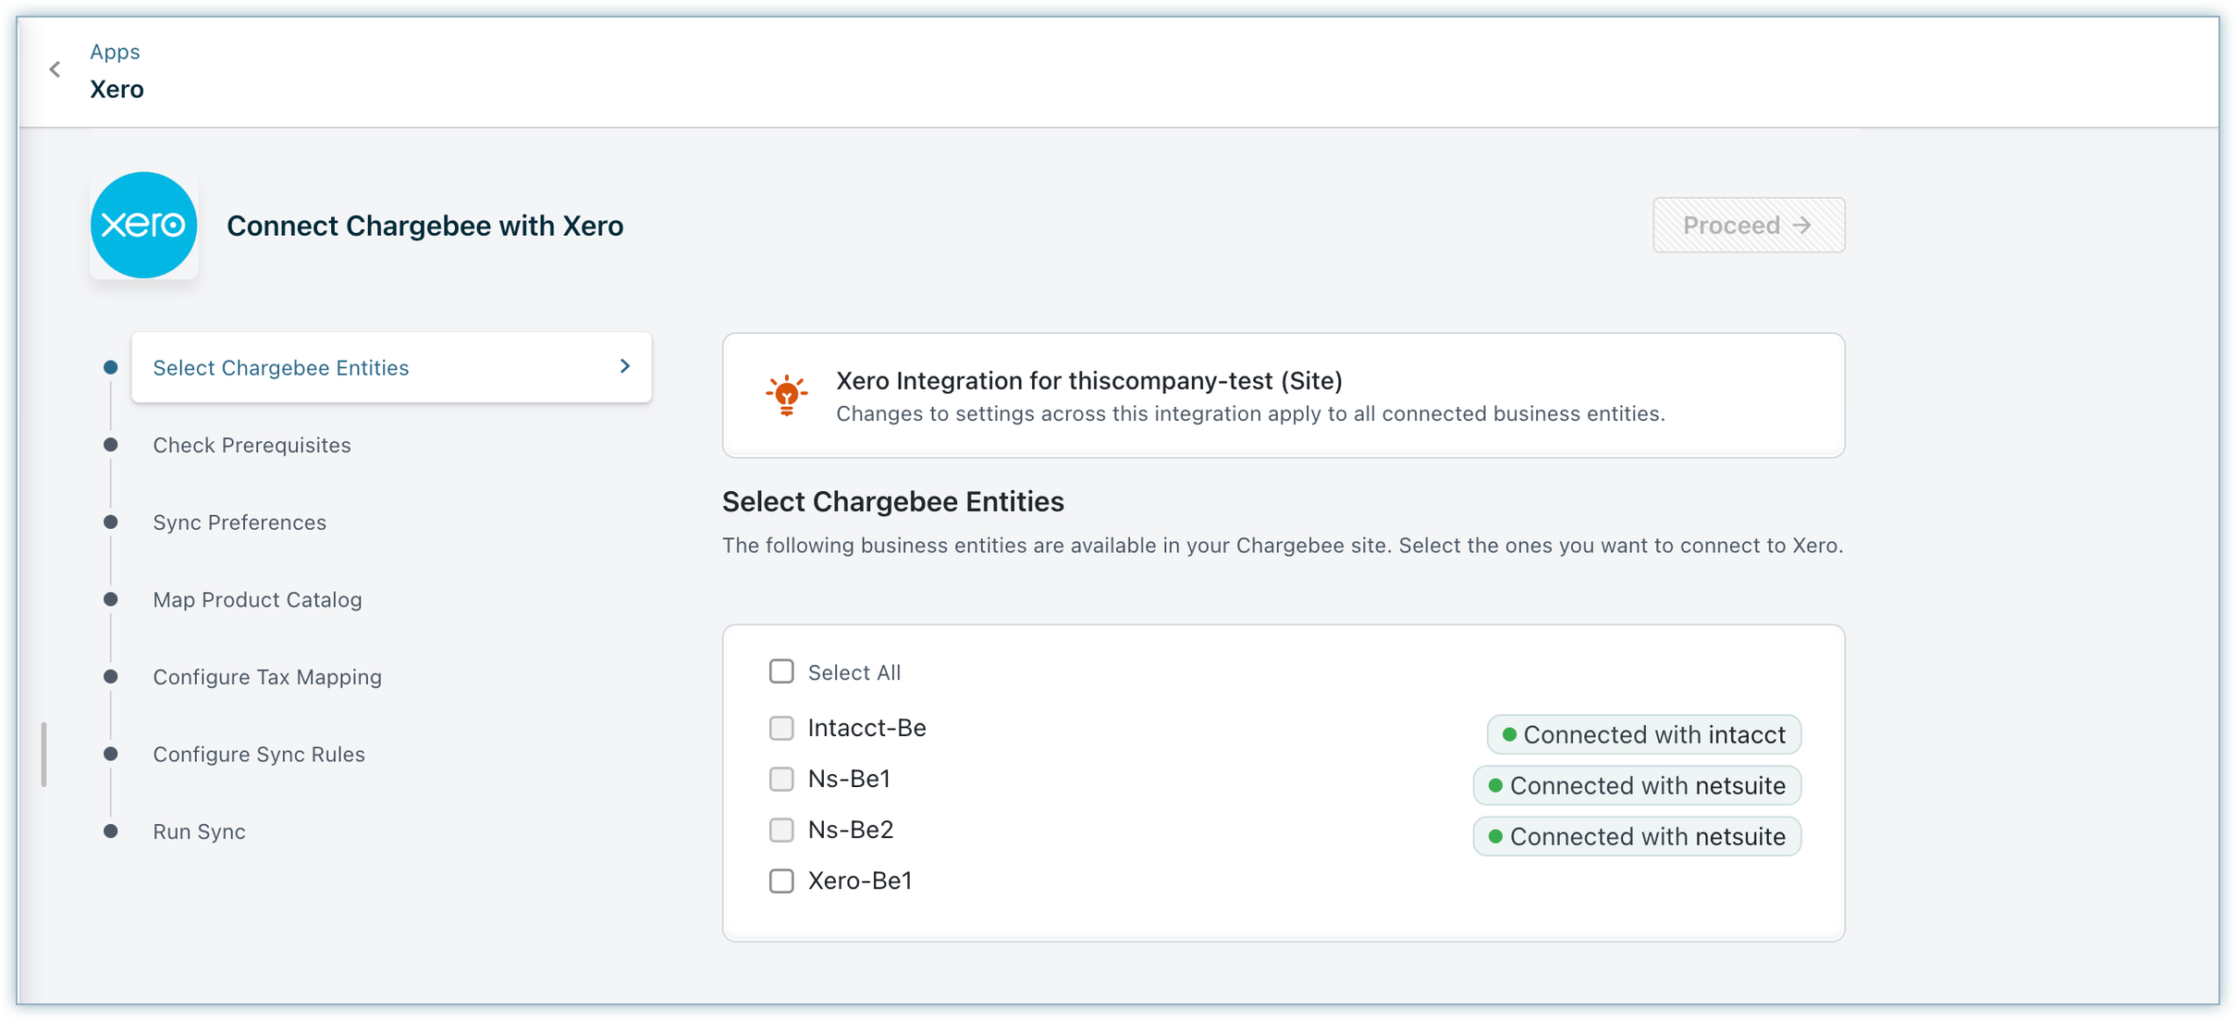This screenshot has height=1021, width=2236.
Task: Select Map Product Catalog step
Action: [257, 599]
